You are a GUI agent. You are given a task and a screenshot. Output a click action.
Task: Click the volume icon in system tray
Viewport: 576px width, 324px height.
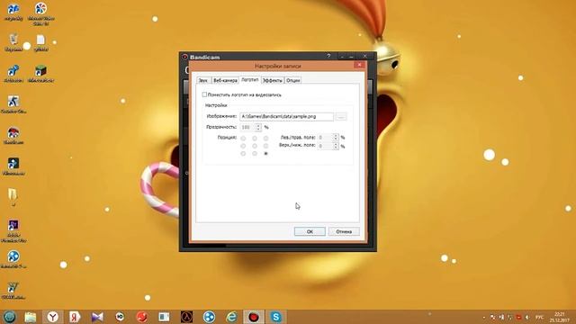click(527, 317)
